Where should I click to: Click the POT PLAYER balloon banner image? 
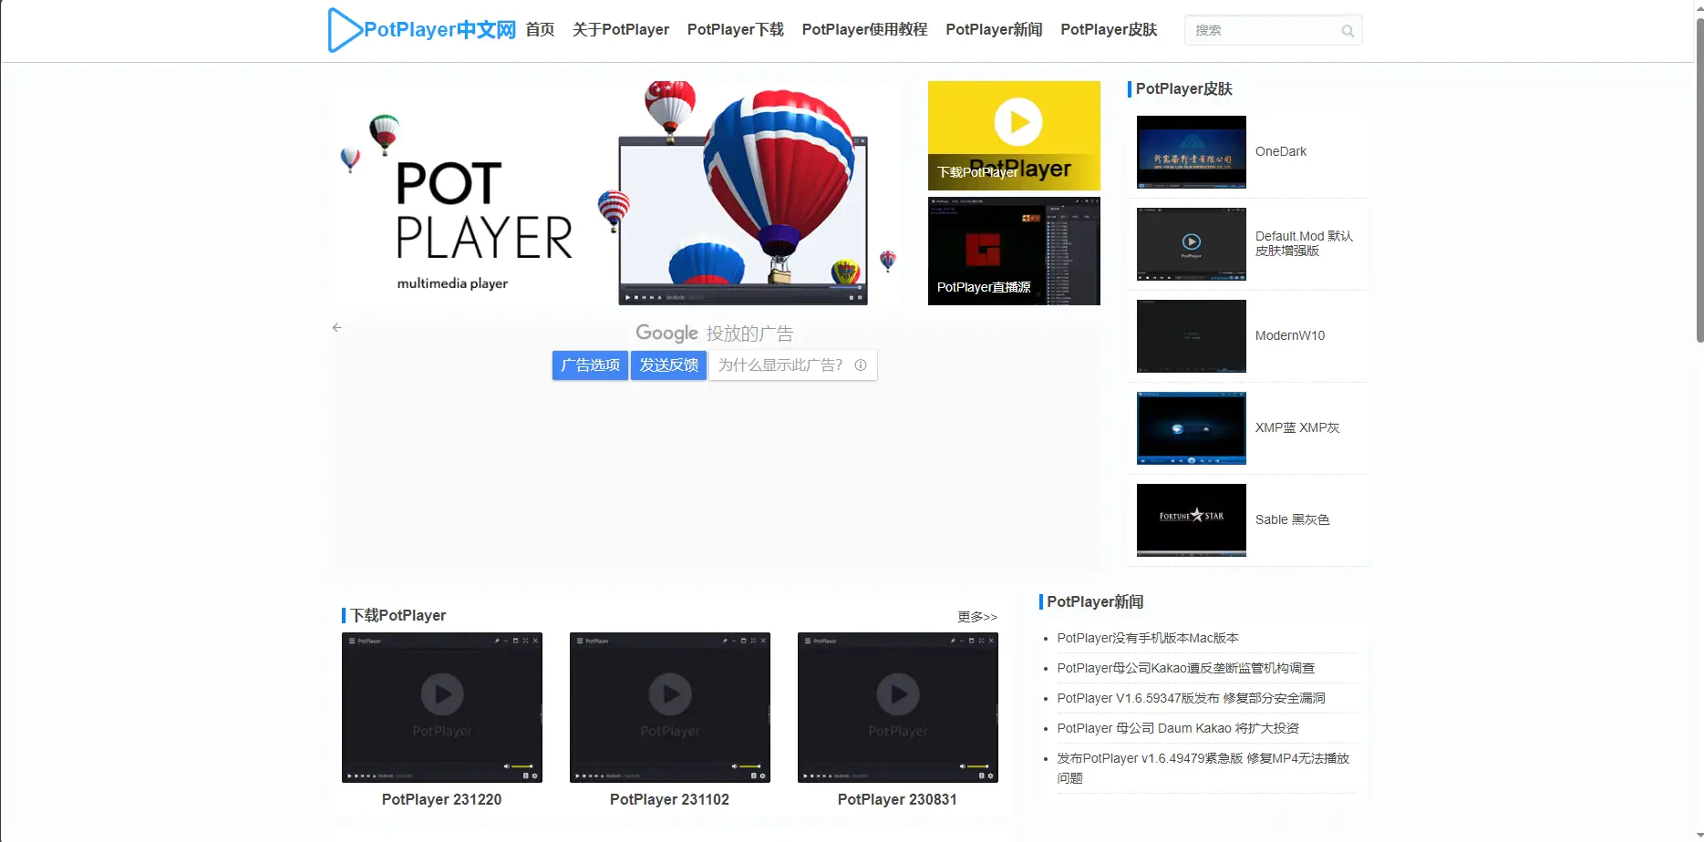(618, 193)
